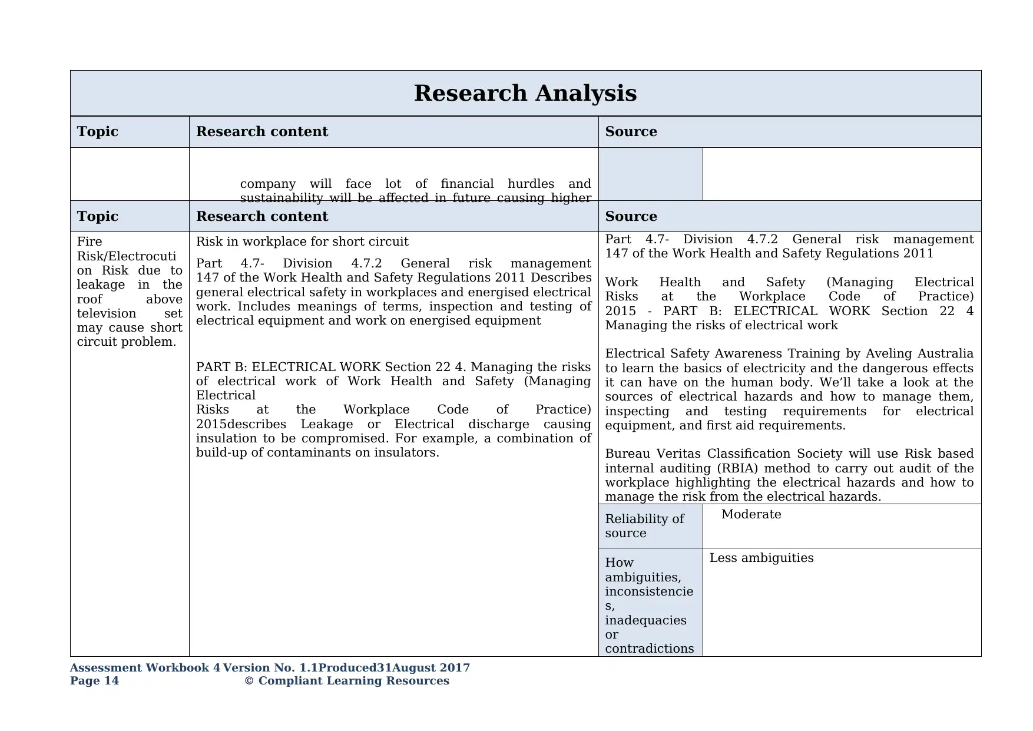Click 'Work Health and Safety (Managing Electrical' source text
Screen dimensions: 1033x731
click(789, 303)
